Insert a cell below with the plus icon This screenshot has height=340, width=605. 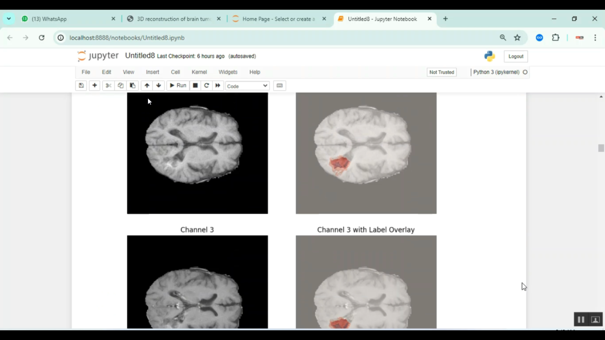click(x=94, y=85)
